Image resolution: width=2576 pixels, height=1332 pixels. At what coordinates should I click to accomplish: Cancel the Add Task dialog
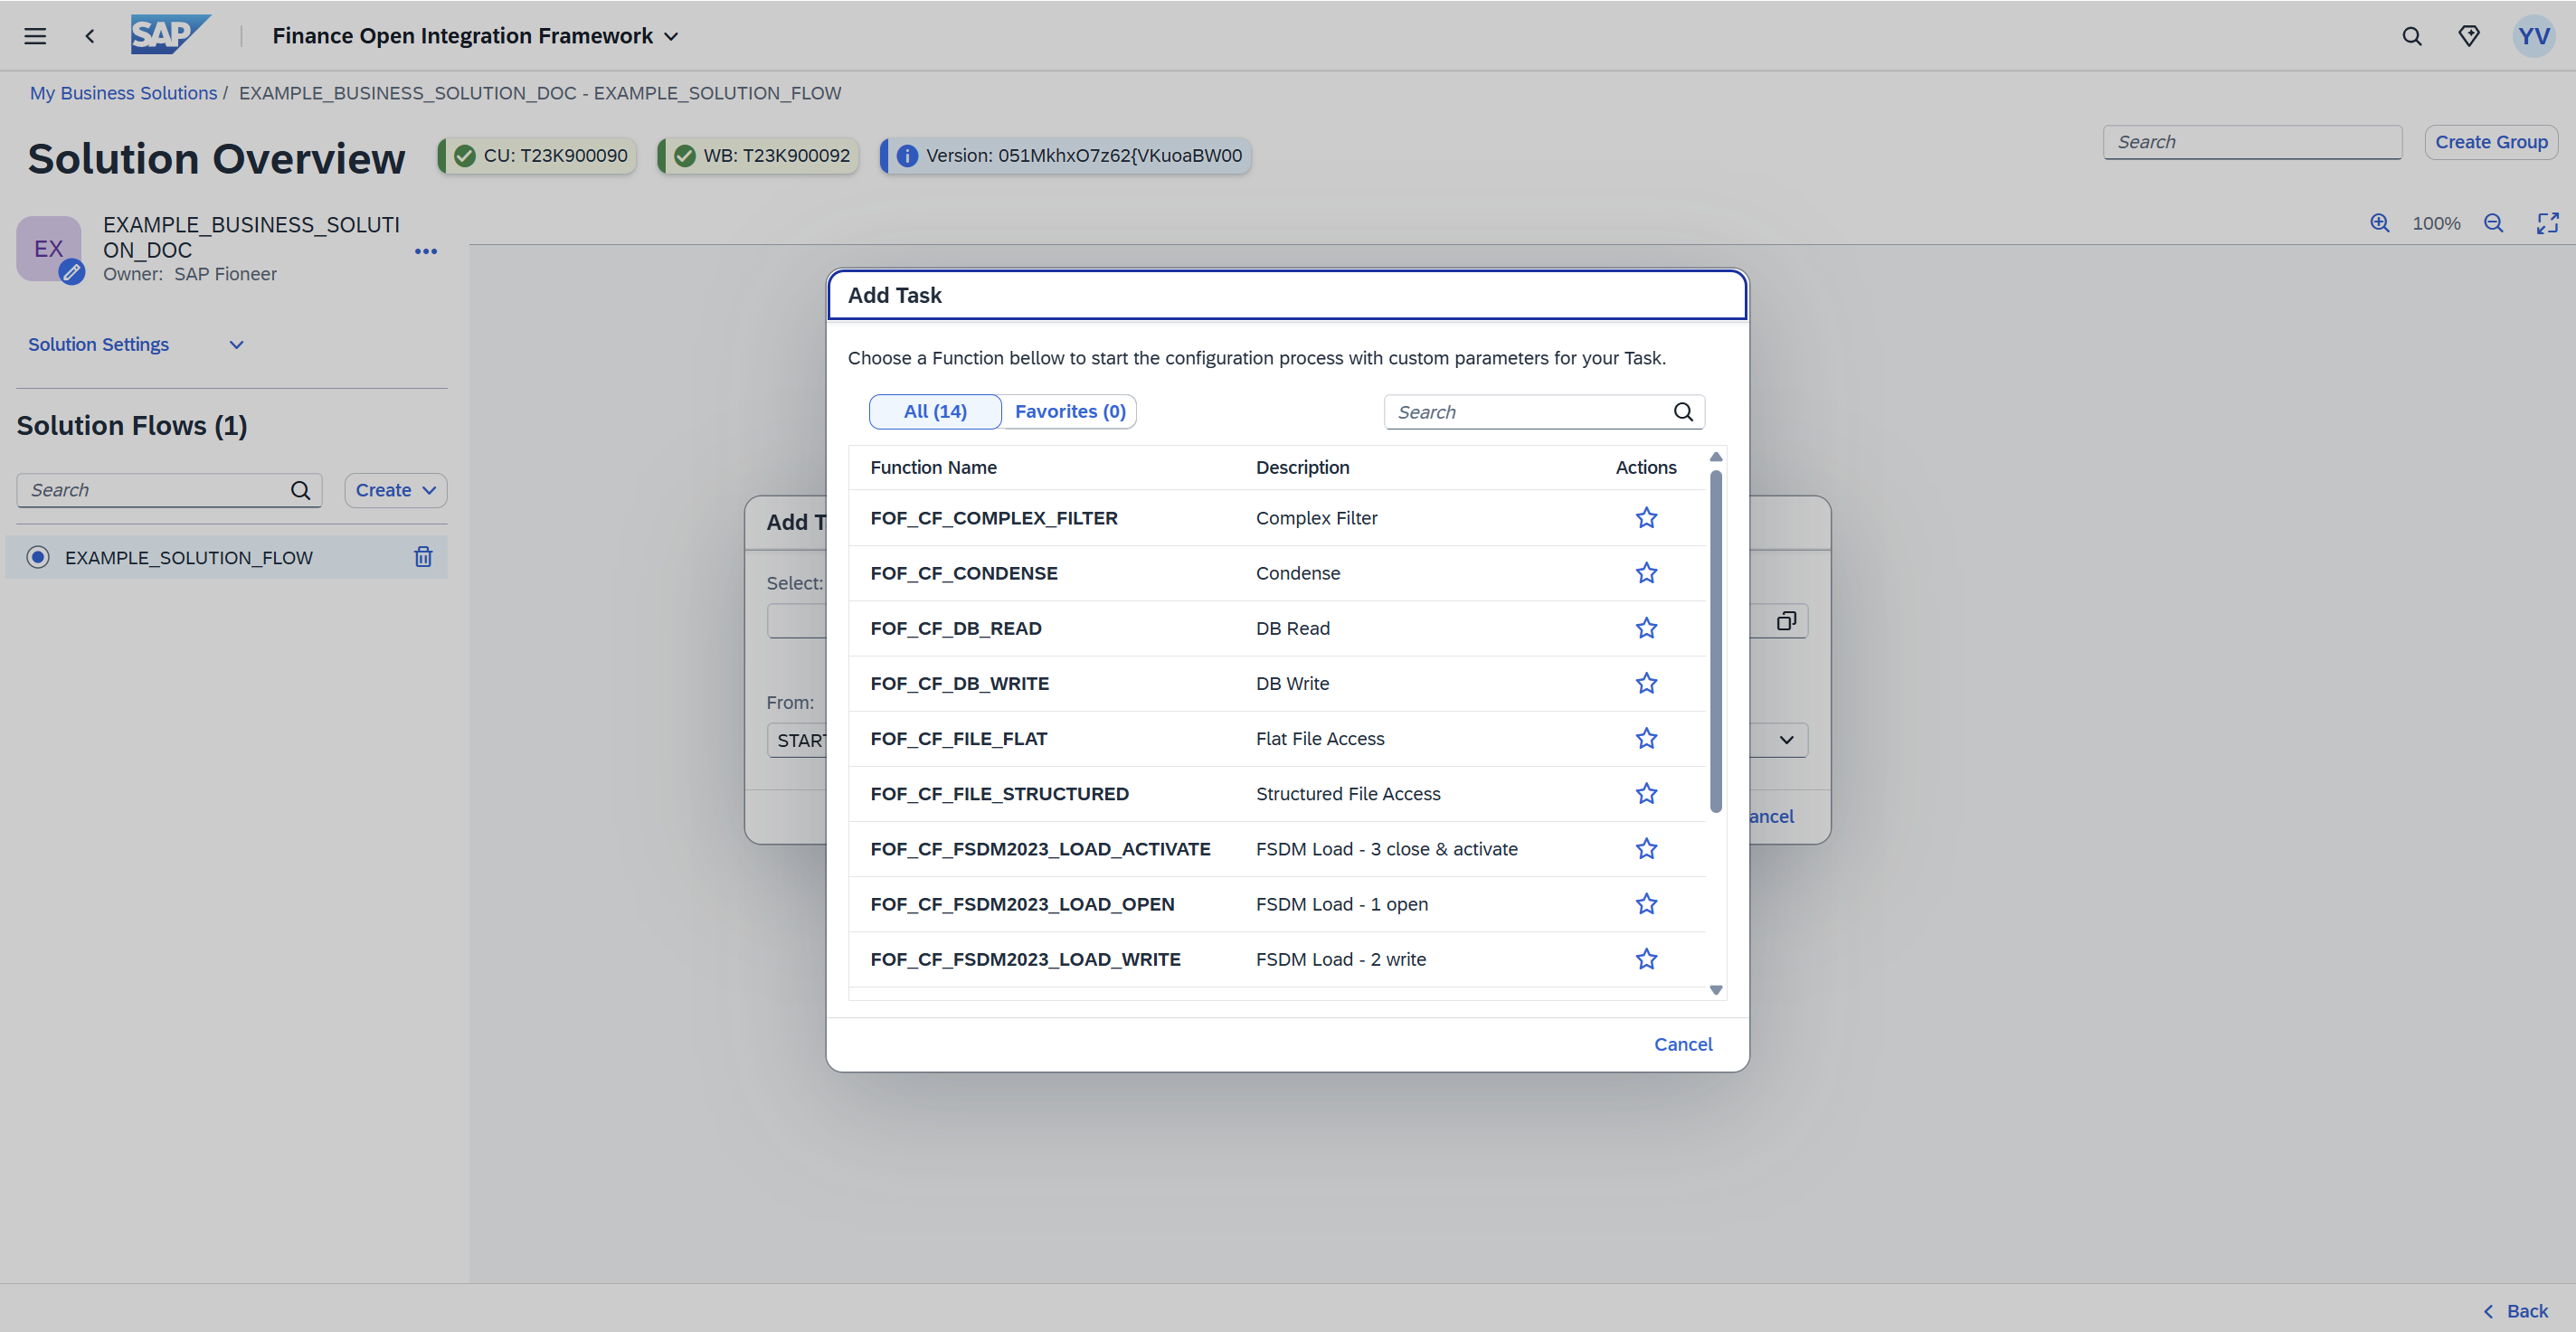tap(1683, 1044)
